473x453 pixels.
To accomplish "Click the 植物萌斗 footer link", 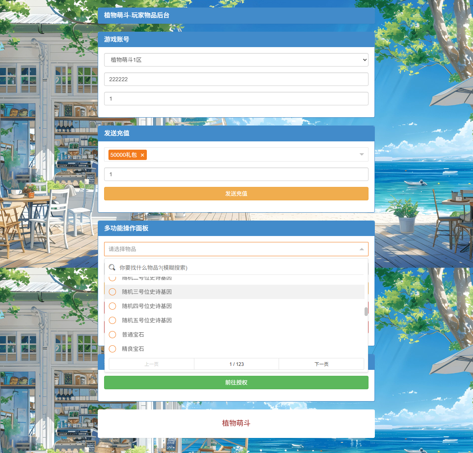I will 236,423.
